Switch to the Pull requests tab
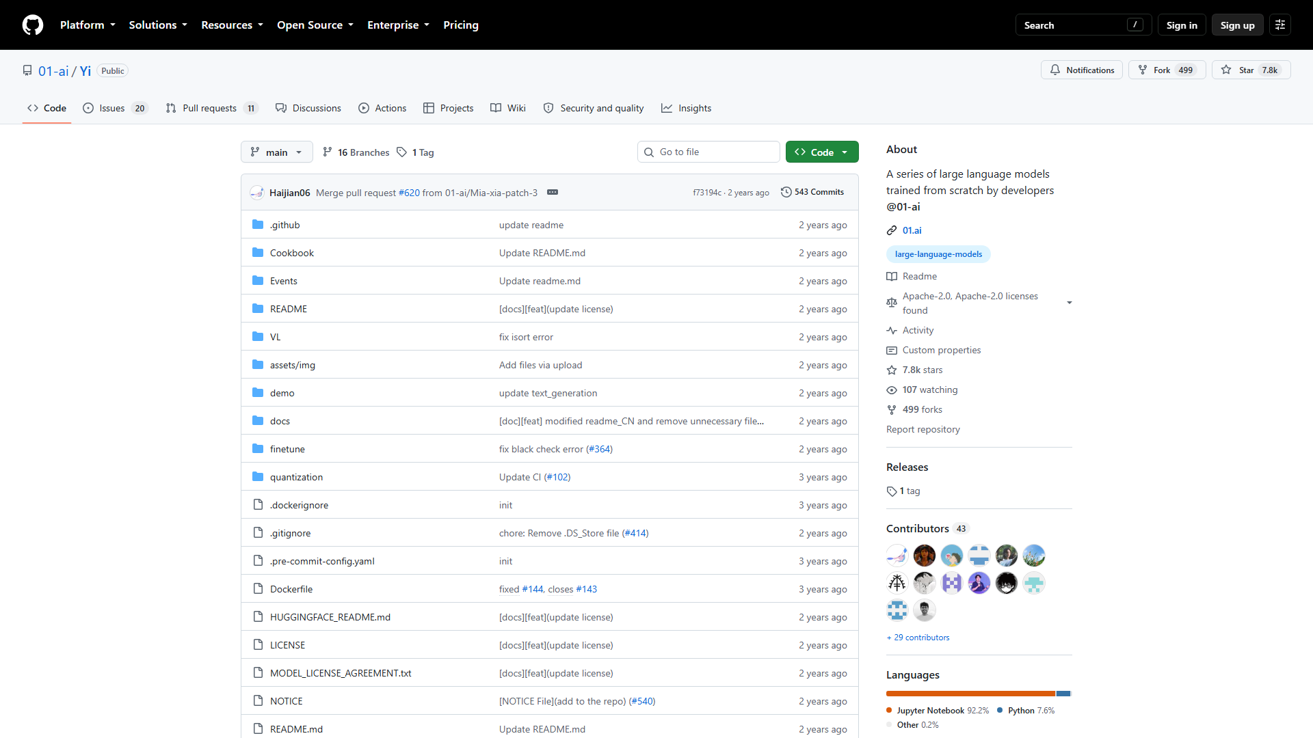1313x738 pixels. tap(212, 109)
